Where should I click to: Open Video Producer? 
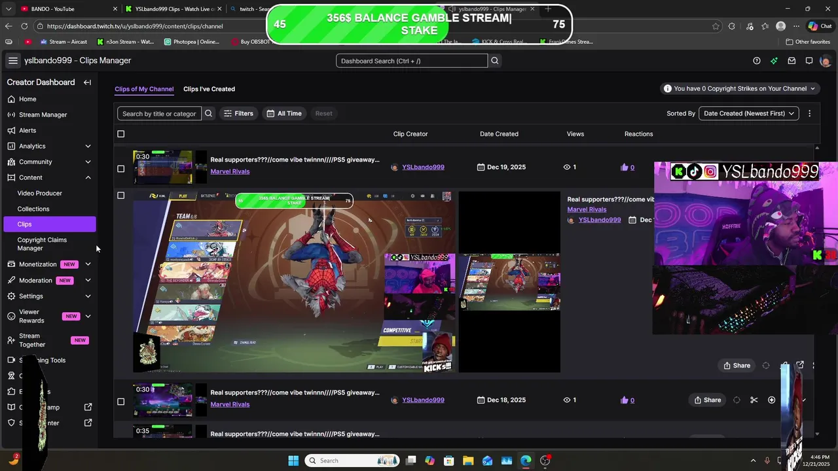click(x=40, y=193)
